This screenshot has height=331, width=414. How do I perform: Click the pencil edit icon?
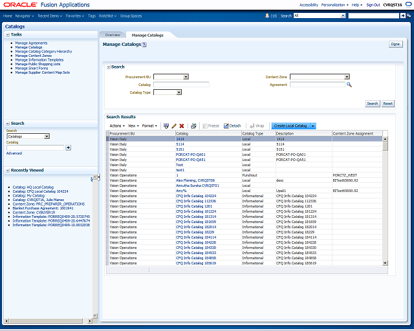pos(174,126)
